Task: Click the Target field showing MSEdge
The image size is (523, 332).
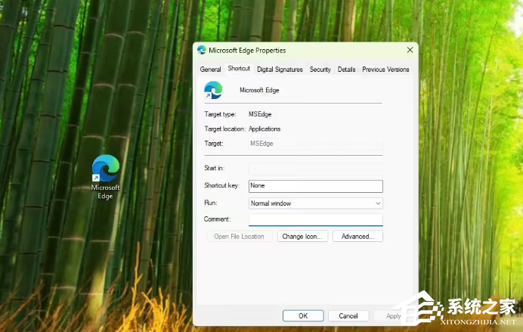Action: coord(315,144)
